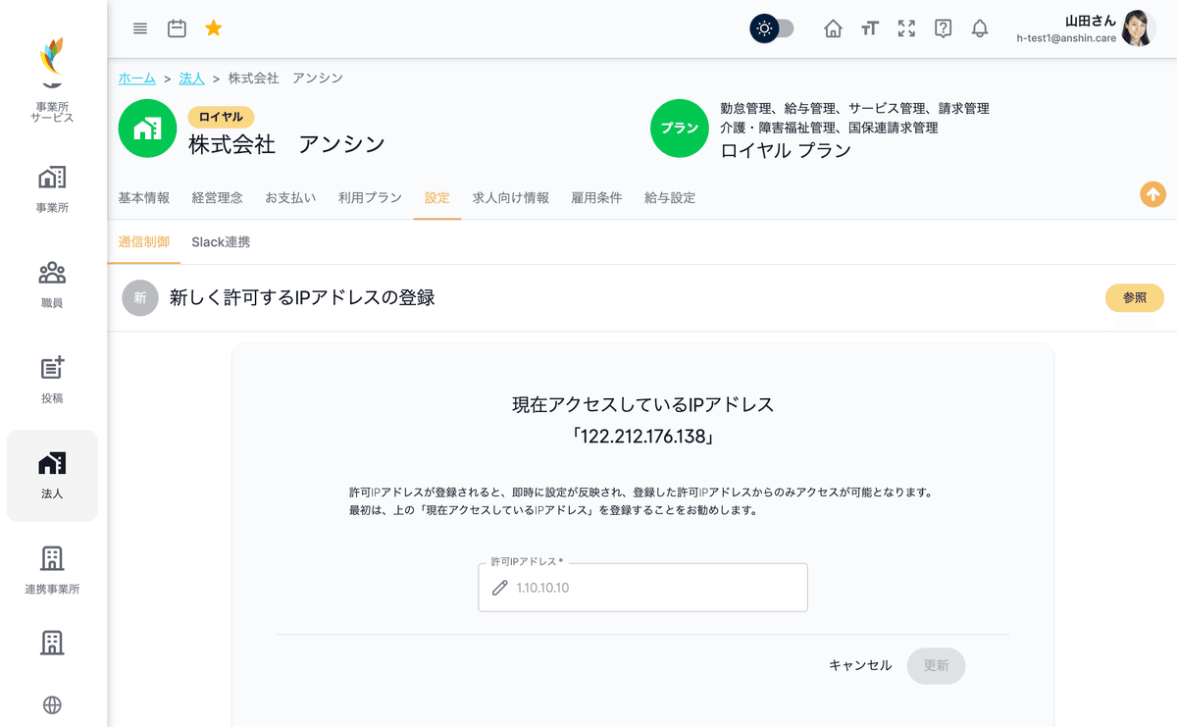Image resolution: width=1177 pixels, height=727 pixels.
Task: Open the calendar icon in top bar
Action: (x=177, y=28)
